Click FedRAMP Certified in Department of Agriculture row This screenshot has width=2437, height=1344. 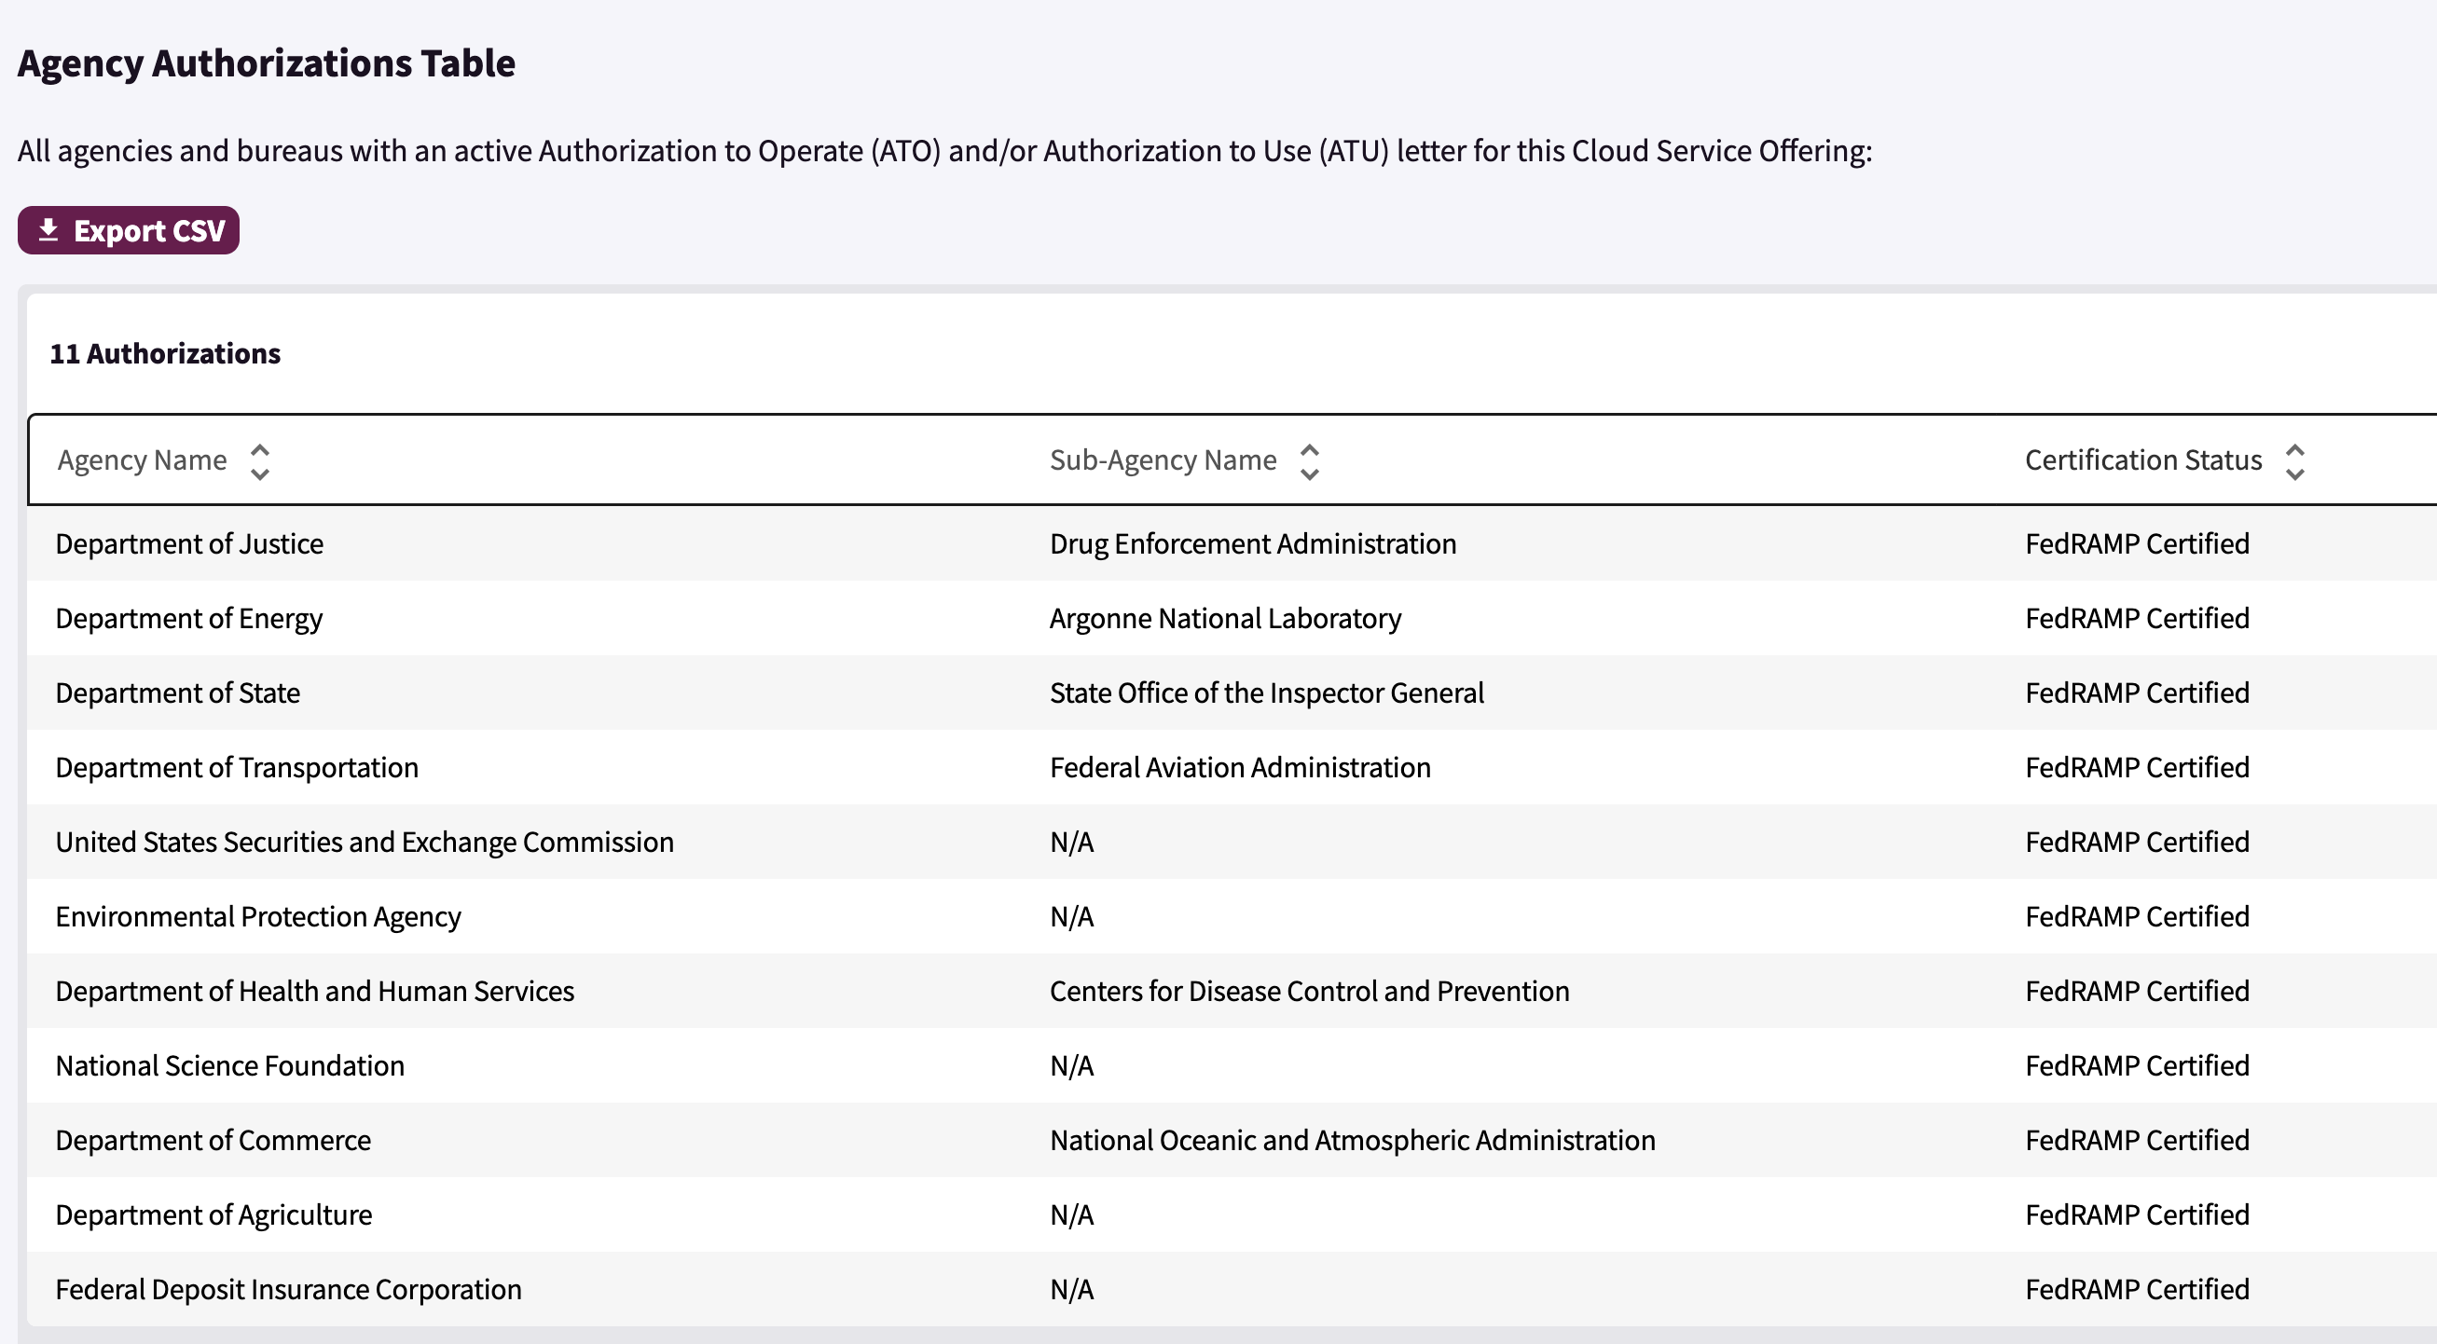[x=2137, y=1215]
